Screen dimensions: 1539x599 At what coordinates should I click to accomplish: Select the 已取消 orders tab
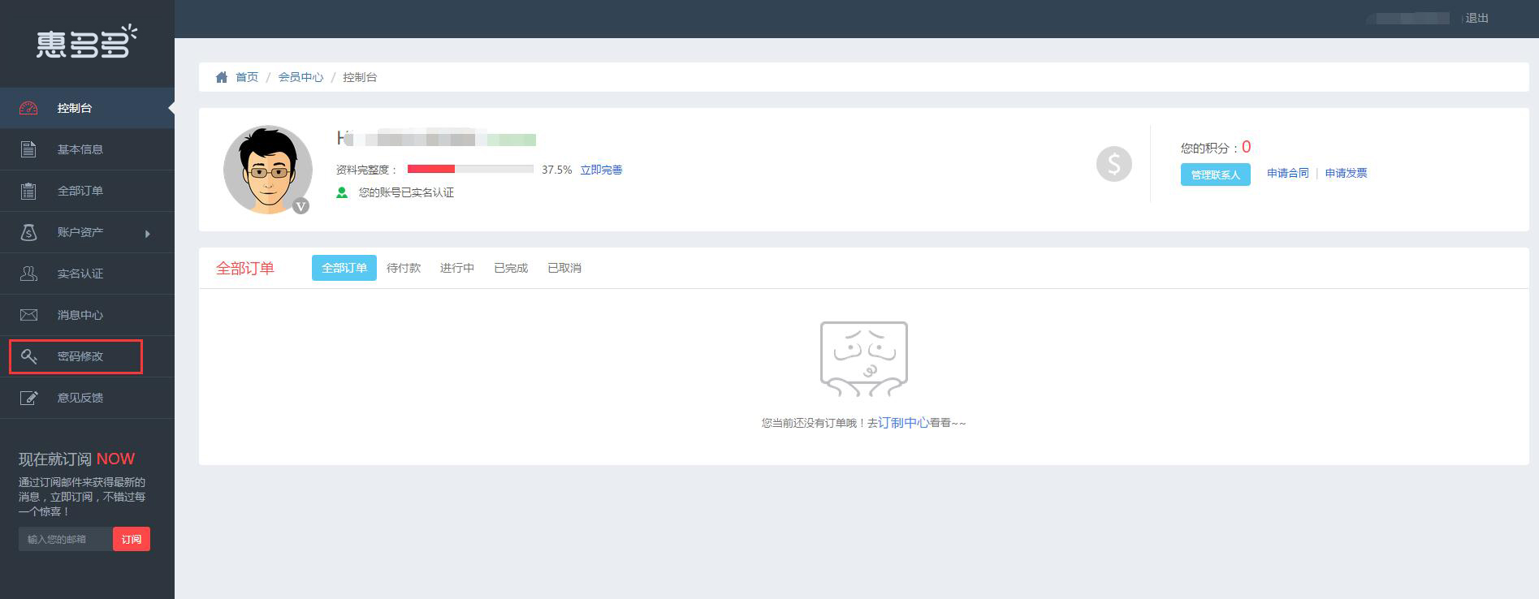(x=564, y=268)
